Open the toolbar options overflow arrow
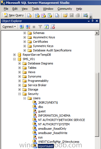Viewport: 101px width, 149px height. (91, 17)
